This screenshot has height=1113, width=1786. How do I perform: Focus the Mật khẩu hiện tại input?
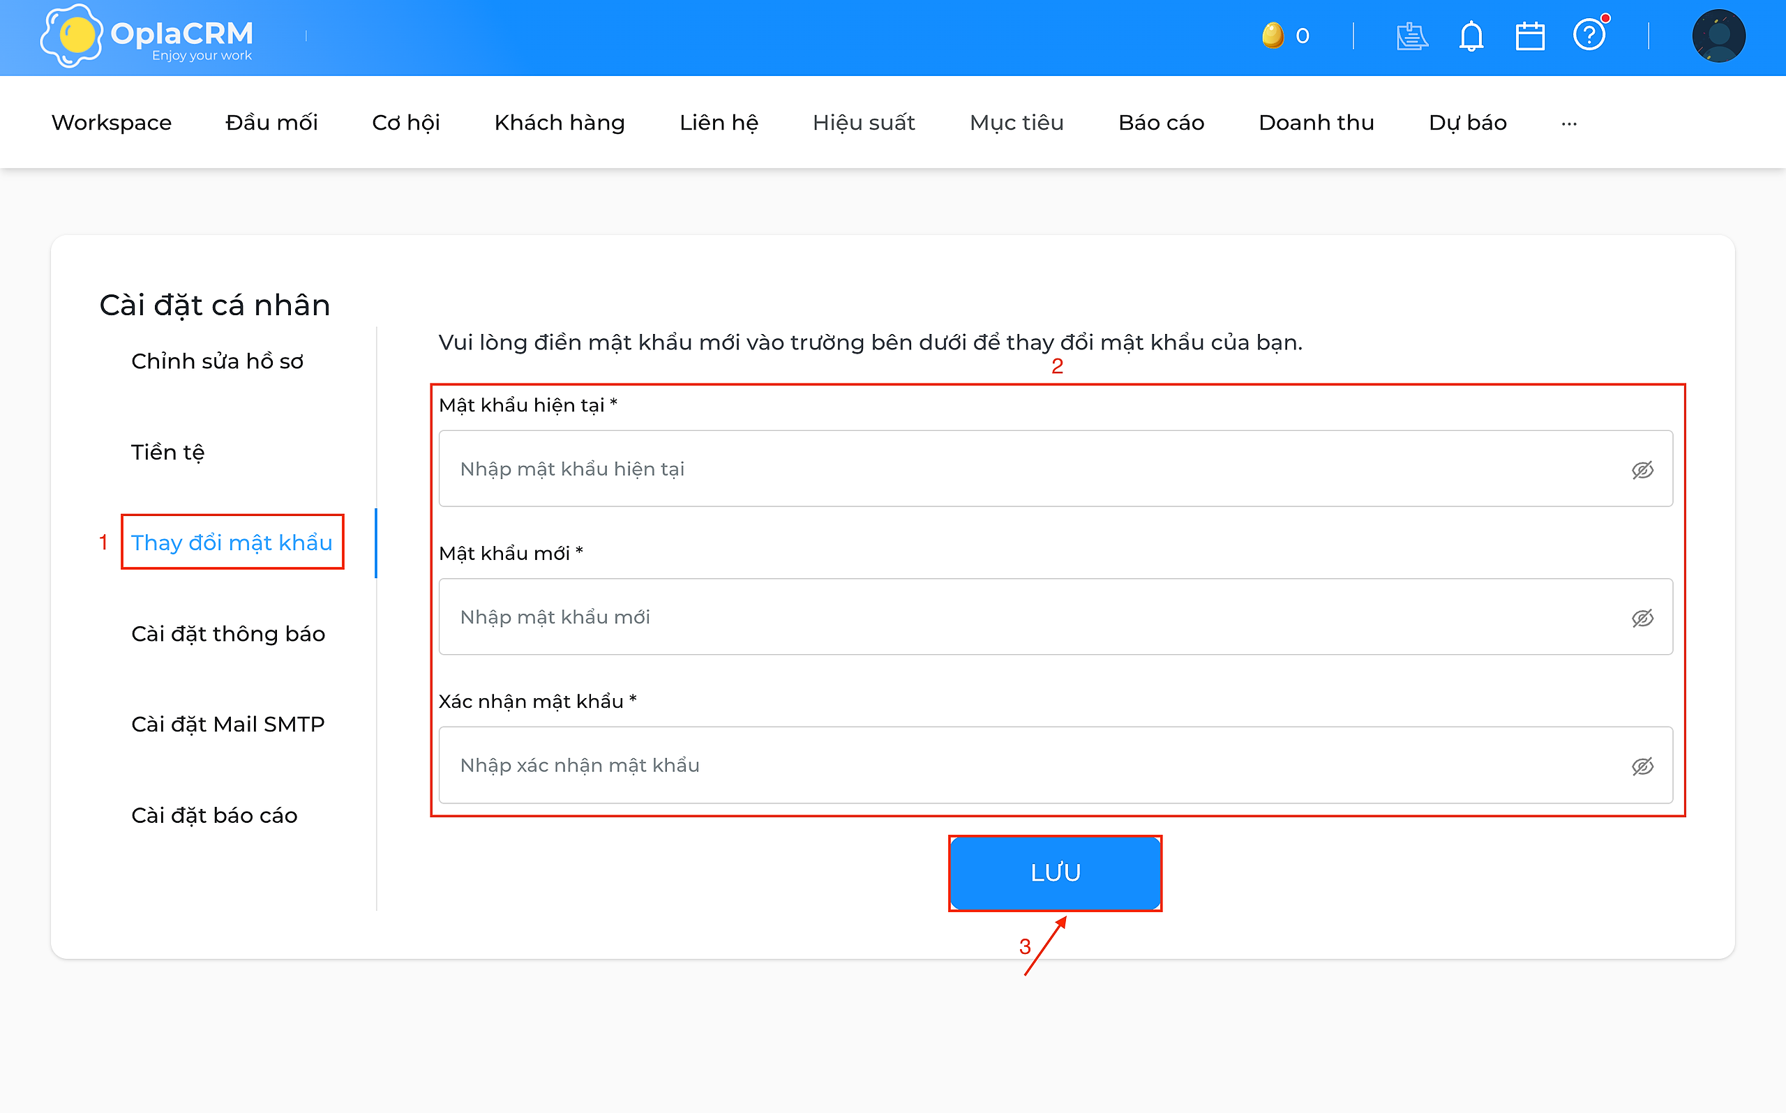[1055, 469]
